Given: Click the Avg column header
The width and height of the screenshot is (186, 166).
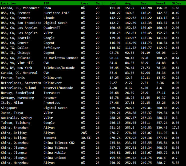Looking at the screenshot, I should tap(128, 3).
